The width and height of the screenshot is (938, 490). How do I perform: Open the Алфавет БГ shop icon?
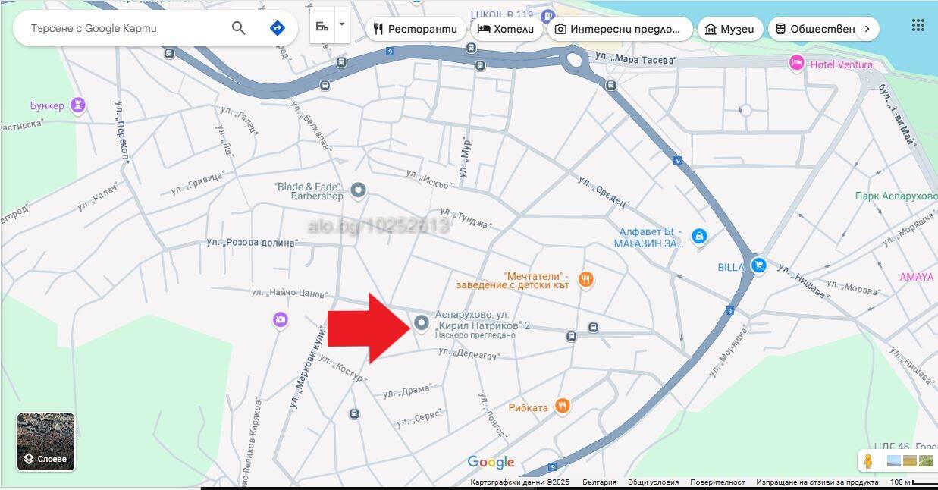699,237
